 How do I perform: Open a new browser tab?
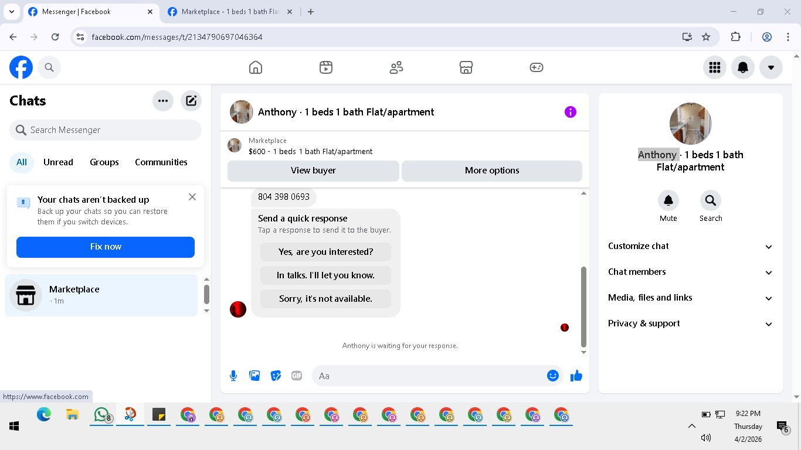pos(311,12)
